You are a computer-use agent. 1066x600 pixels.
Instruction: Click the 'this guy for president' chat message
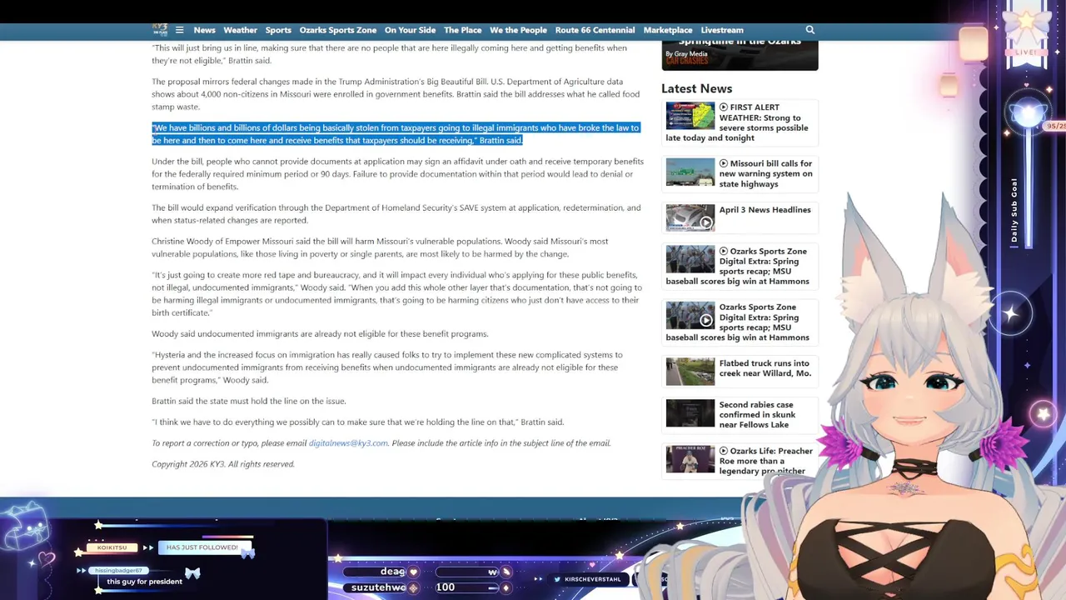point(144,582)
